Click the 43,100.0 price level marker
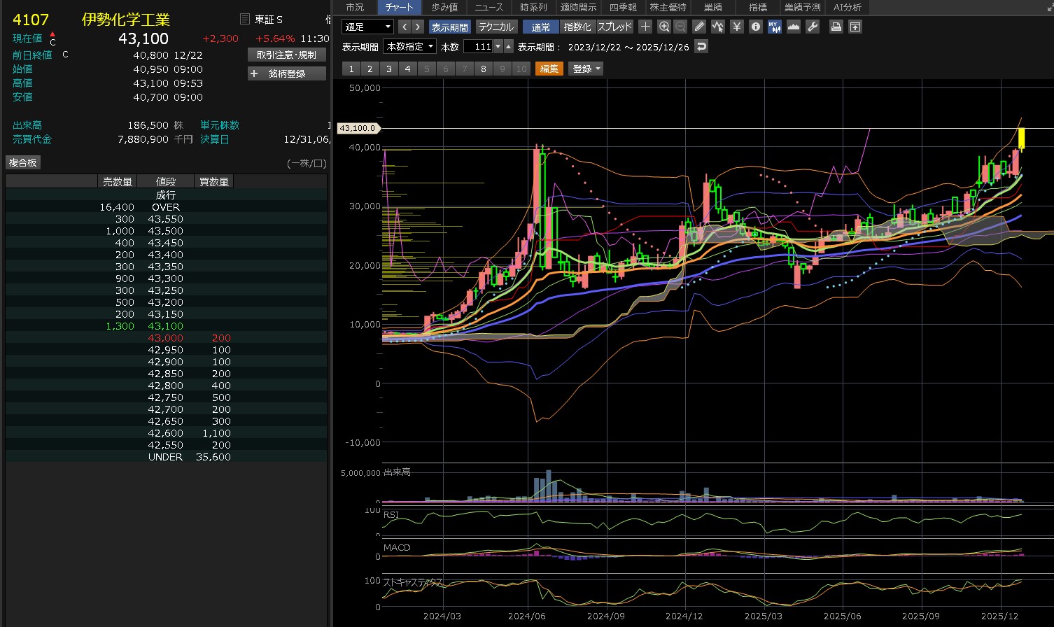 pyautogui.click(x=359, y=128)
